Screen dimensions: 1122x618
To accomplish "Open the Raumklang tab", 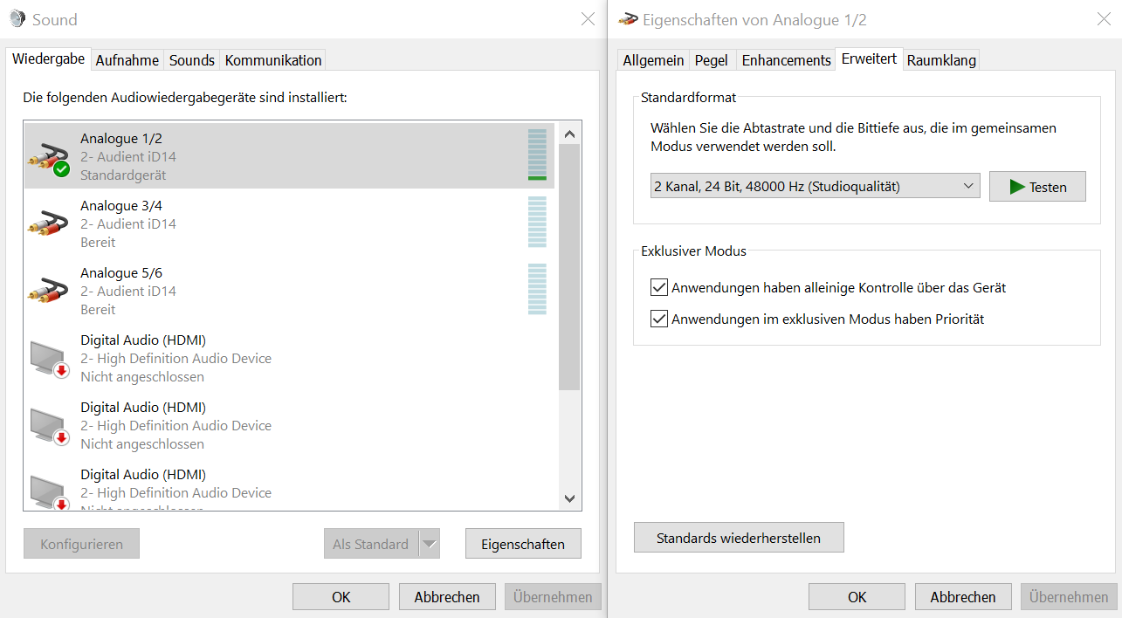I will pyautogui.click(x=941, y=58).
